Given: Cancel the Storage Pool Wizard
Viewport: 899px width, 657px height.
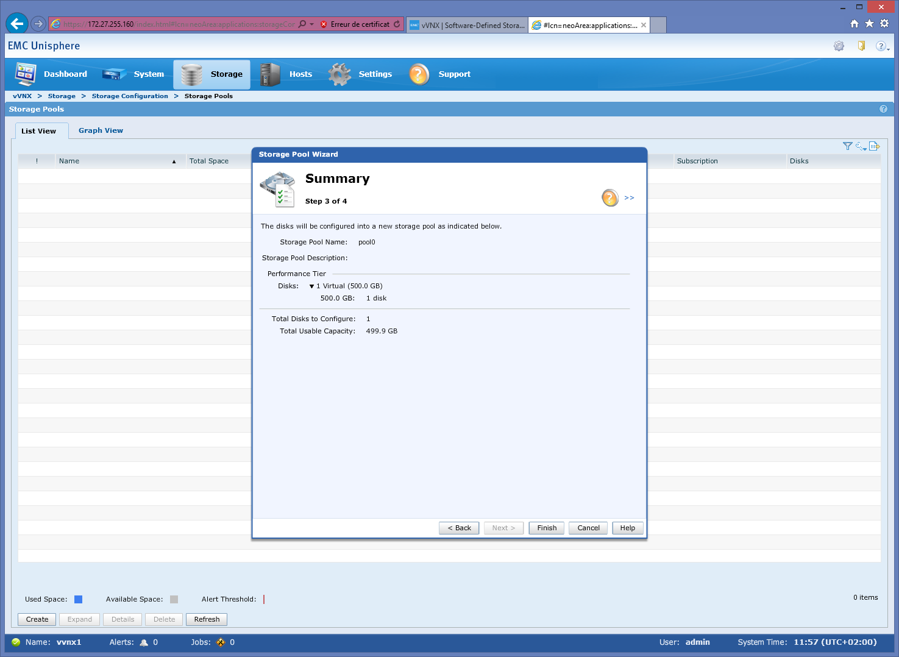Looking at the screenshot, I should tap(588, 528).
